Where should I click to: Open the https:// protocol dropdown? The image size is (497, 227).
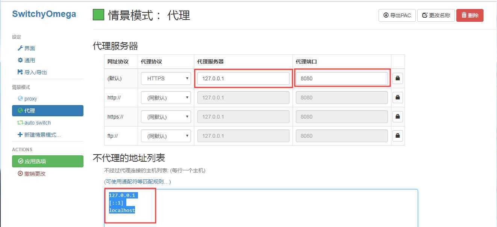166,117
